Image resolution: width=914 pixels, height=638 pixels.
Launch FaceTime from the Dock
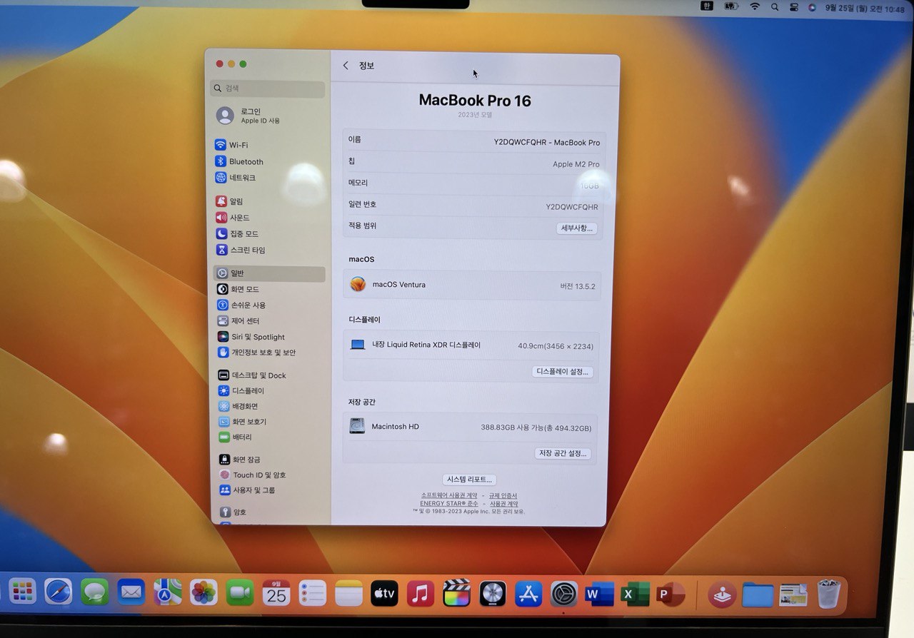(240, 592)
